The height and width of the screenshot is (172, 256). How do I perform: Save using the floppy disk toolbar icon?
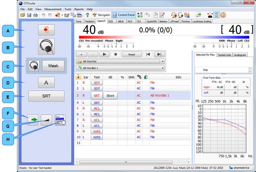[x=29, y=15]
